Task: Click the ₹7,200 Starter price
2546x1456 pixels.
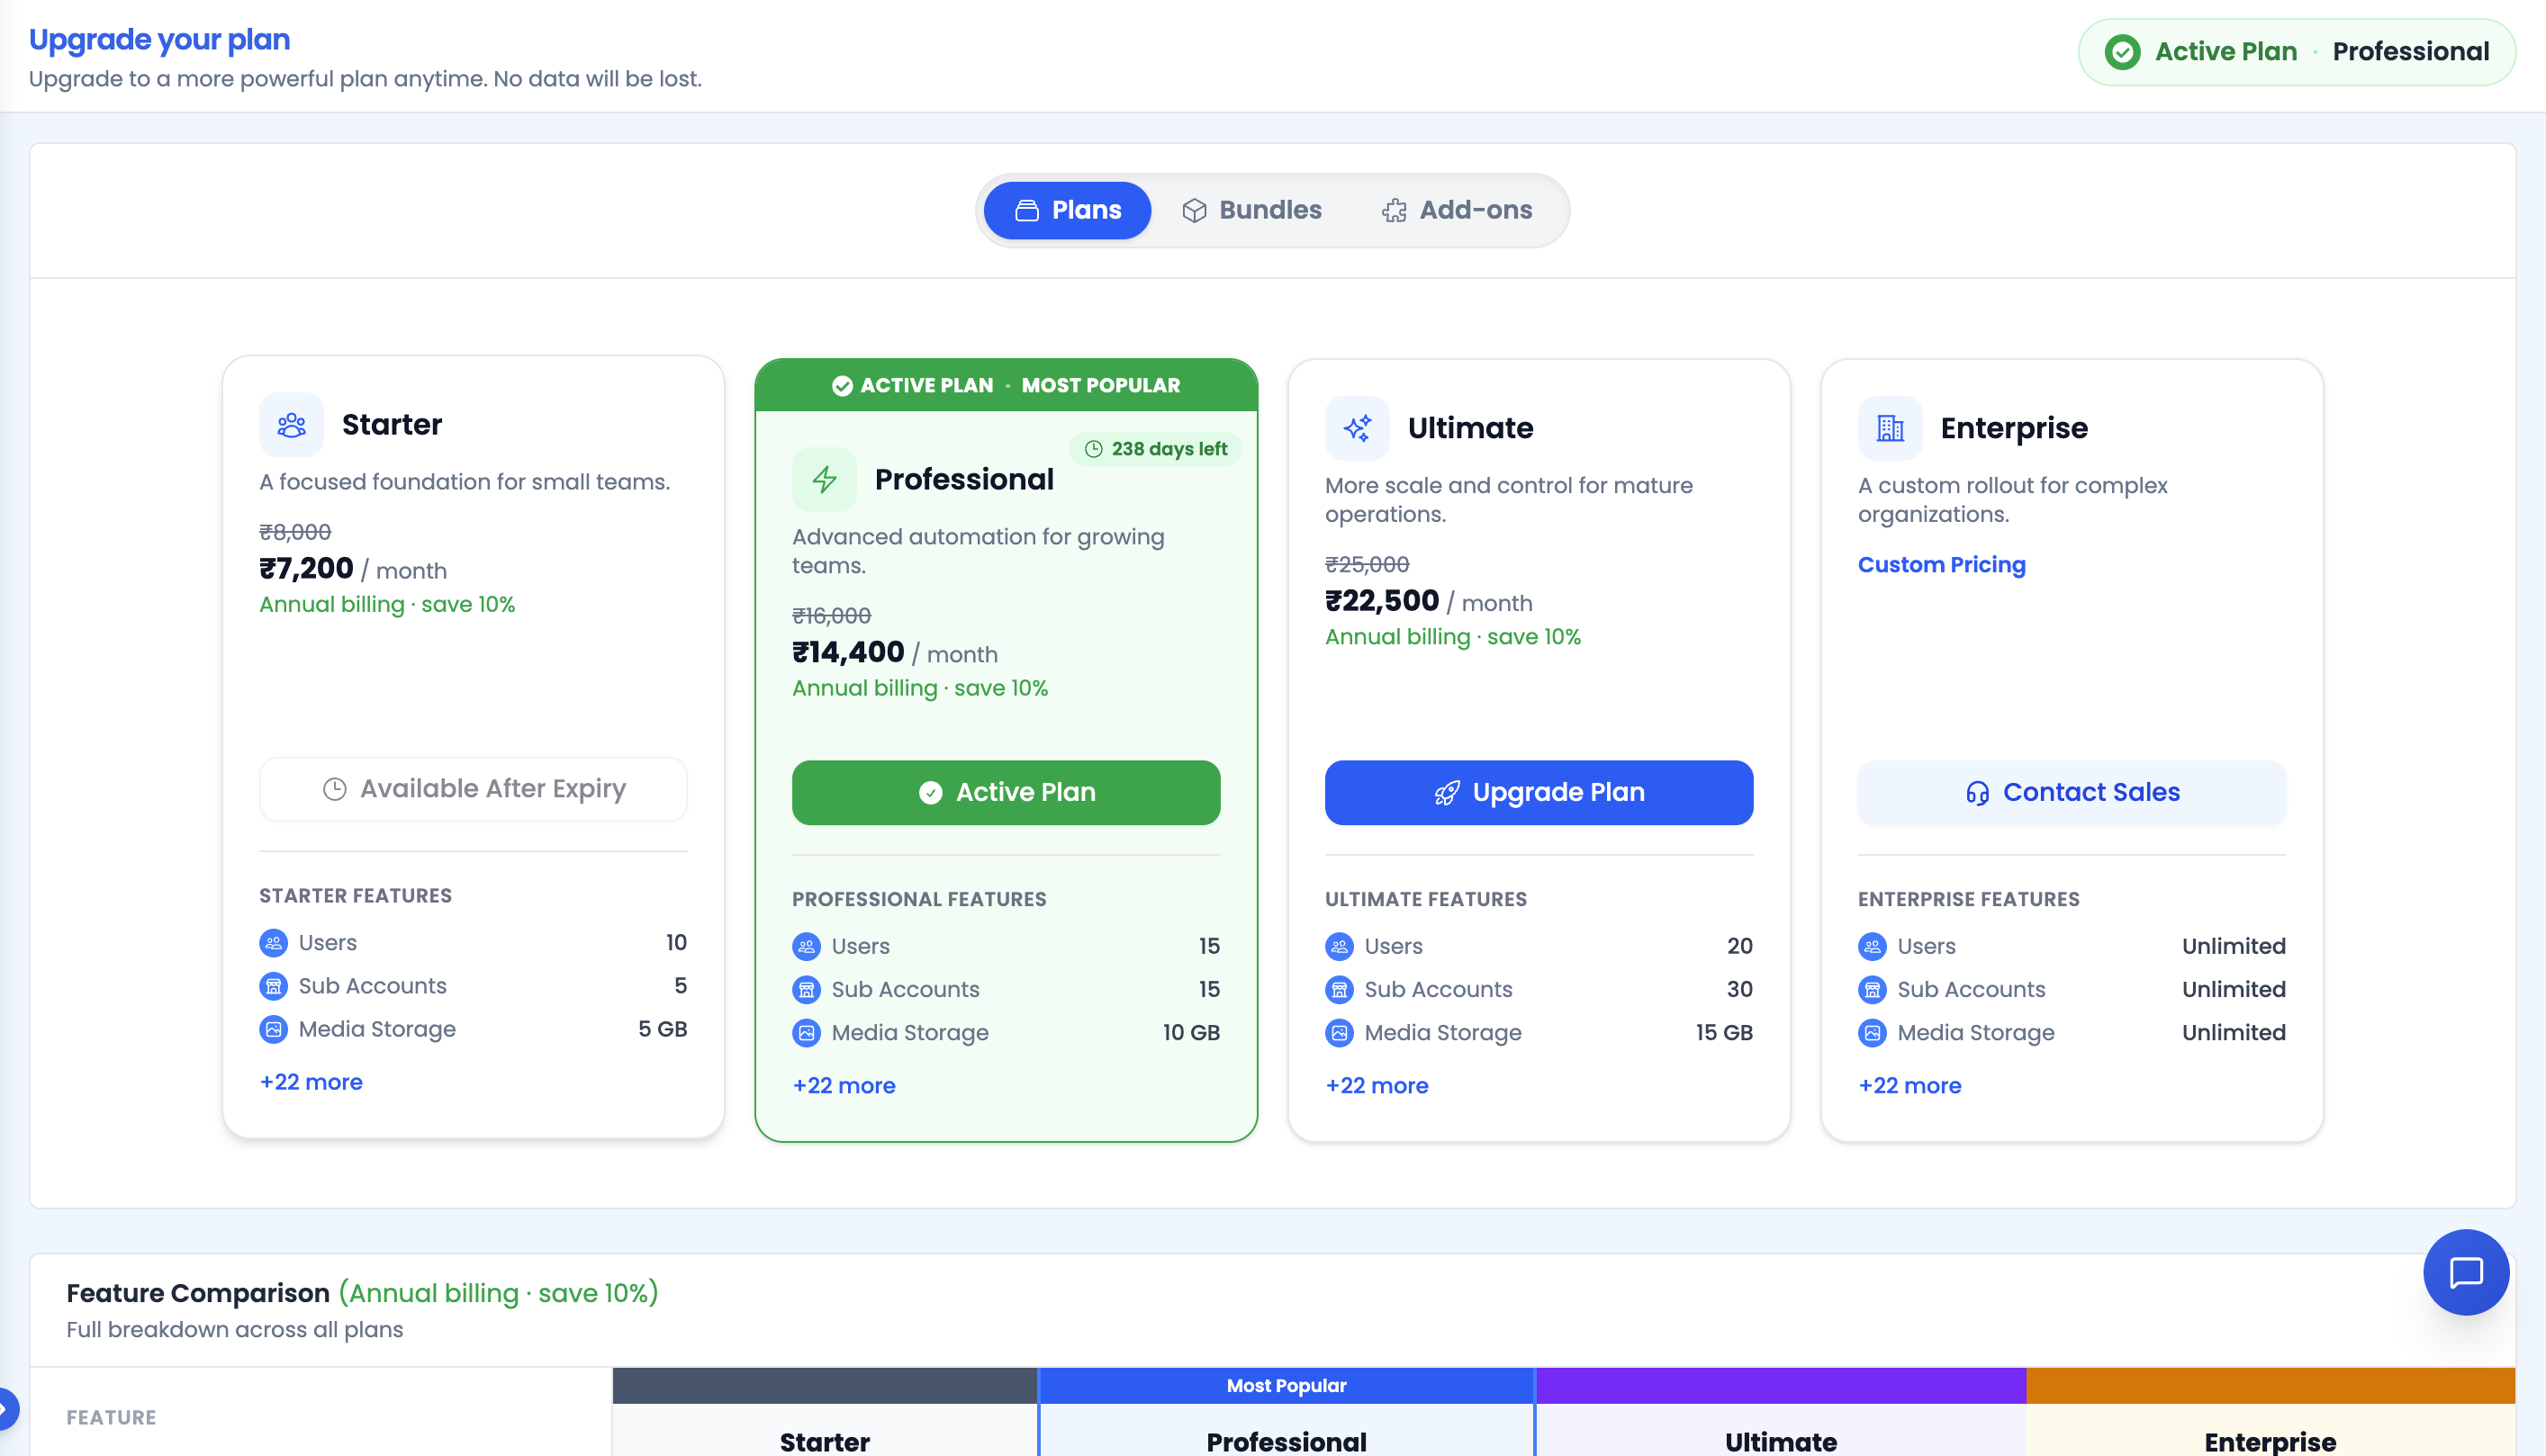Action: 306,569
